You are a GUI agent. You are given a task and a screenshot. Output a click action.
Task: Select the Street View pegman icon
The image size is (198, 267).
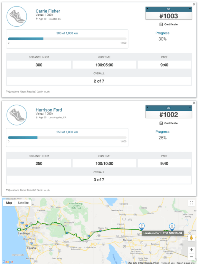[x=191, y=238]
